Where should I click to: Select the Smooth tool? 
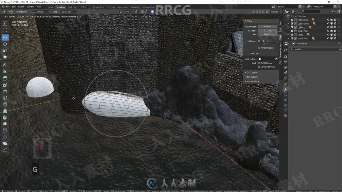pos(5,124)
